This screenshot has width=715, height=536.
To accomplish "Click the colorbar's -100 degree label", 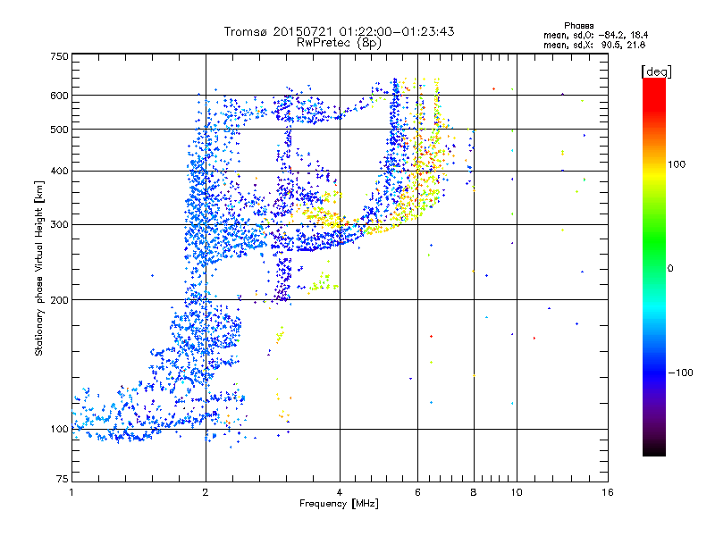I will tap(680, 373).
